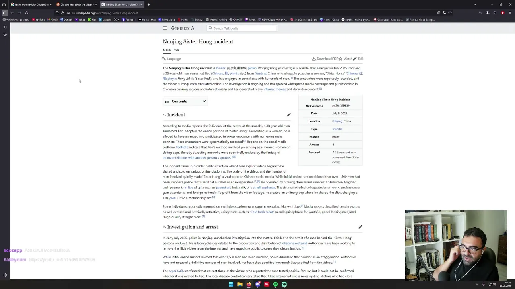Collapse the Incident section heading
The image size is (515, 289).
164,115
